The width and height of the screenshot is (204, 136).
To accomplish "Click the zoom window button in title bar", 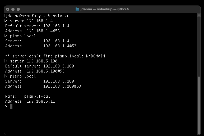I will (x=18, y=9).
